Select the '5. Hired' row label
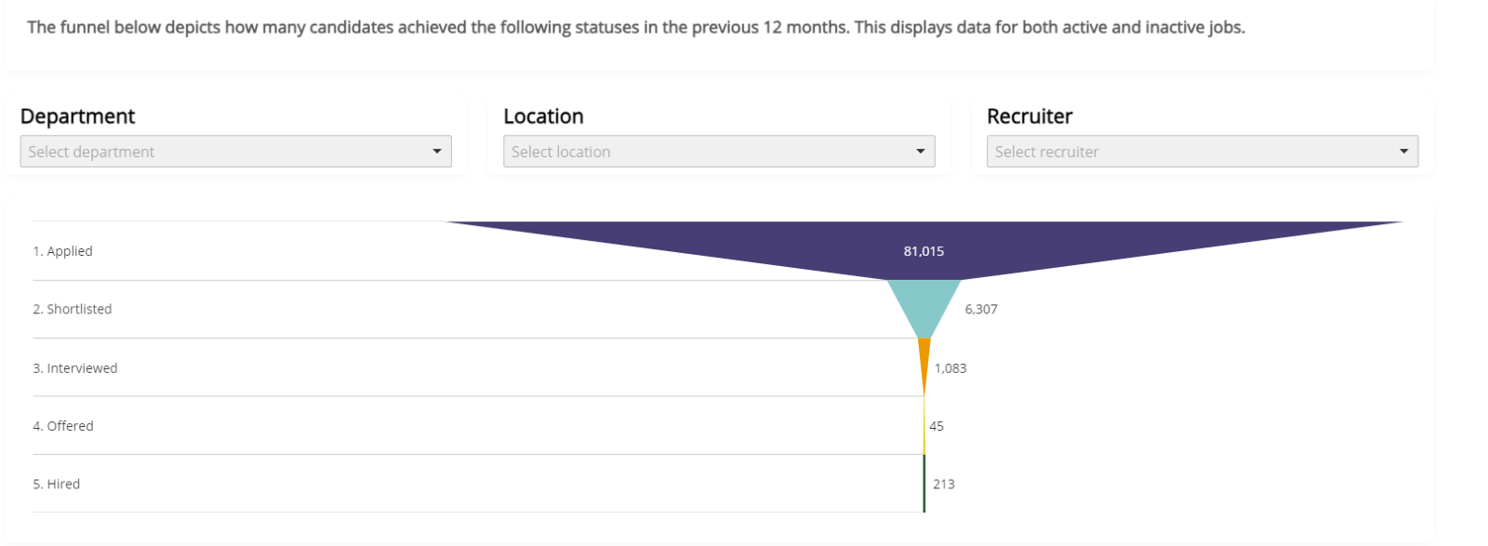This screenshot has width=1488, height=546. click(57, 484)
